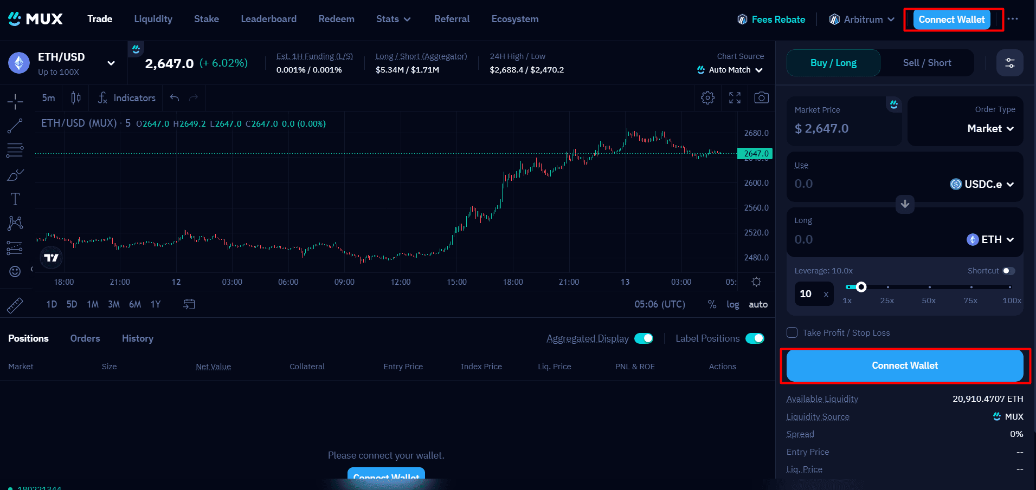Open the prediction and measurement tools

point(15,247)
